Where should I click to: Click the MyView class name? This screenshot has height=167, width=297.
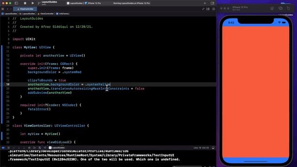coord(30,47)
